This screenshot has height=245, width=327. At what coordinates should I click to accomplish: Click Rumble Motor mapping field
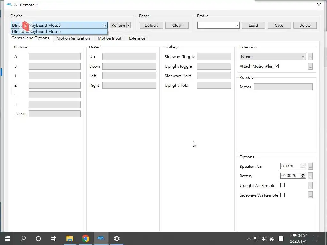coord(283,87)
